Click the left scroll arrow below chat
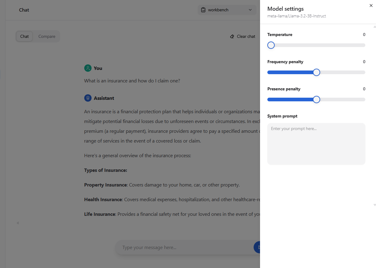 (x=17, y=223)
